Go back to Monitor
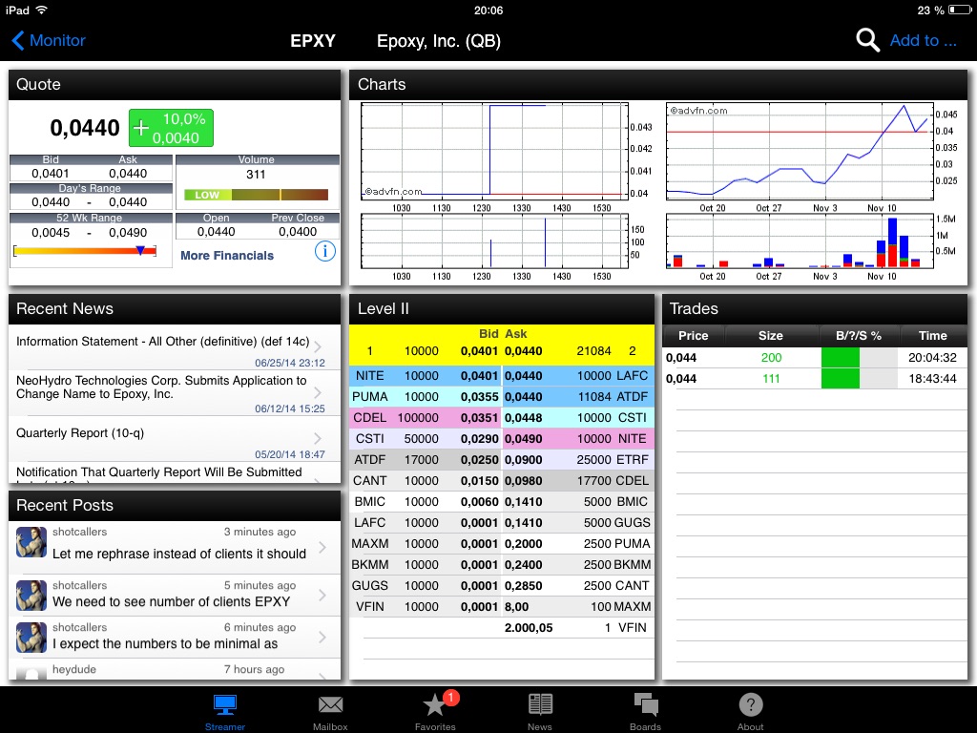The image size is (977, 733). 48,40
